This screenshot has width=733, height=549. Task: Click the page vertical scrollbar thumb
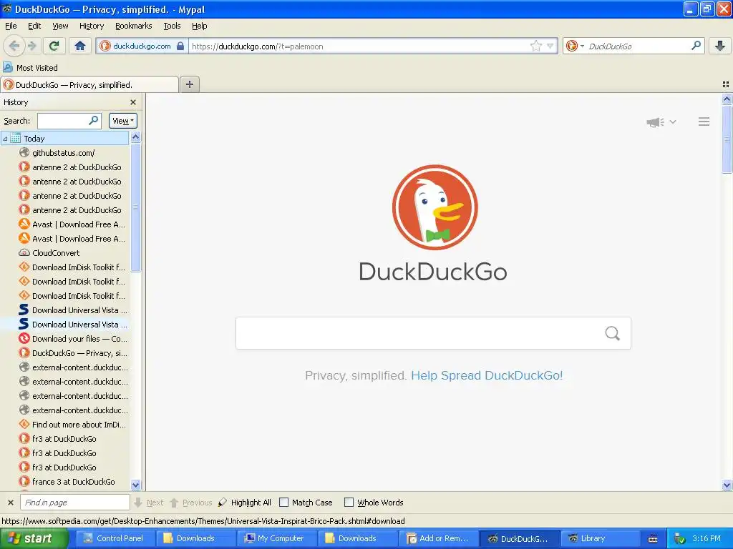[727, 139]
